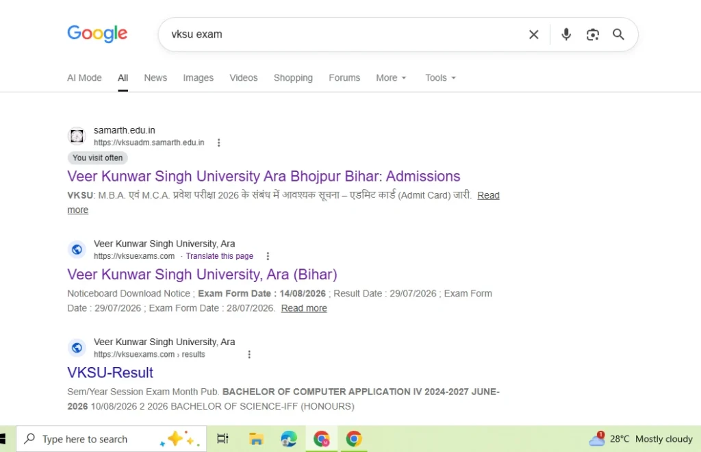The height and width of the screenshot is (452, 701).
Task: Click 'Exam Form Date : 14/08/2026' snippet text
Action: (x=262, y=294)
